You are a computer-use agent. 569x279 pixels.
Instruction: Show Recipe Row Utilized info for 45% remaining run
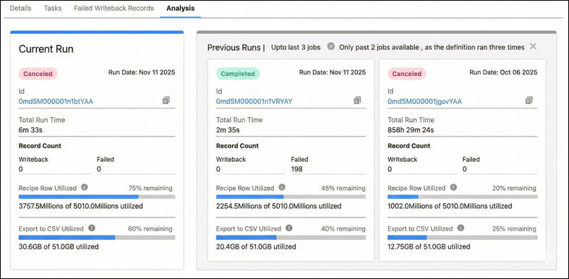pos(281,187)
